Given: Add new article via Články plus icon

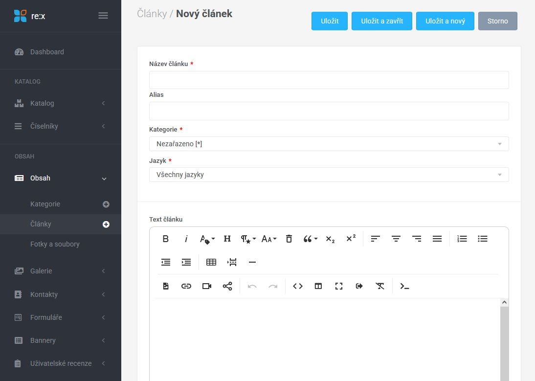Looking at the screenshot, I should point(106,224).
